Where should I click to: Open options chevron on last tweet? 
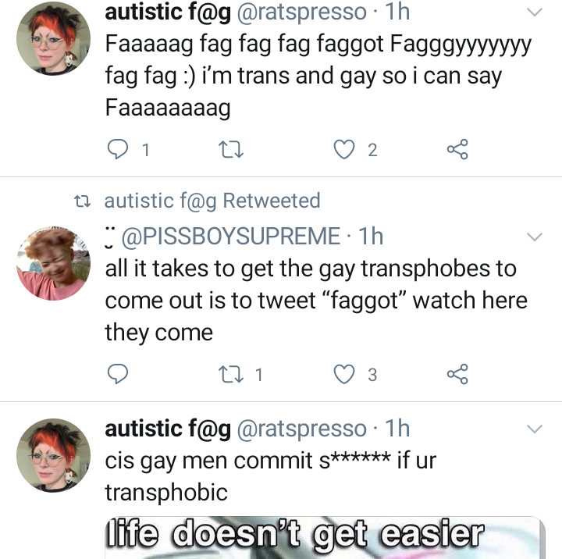click(535, 429)
